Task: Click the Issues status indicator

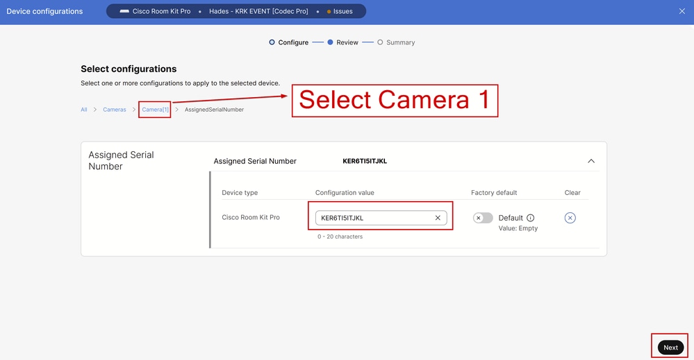Action: [x=340, y=12]
